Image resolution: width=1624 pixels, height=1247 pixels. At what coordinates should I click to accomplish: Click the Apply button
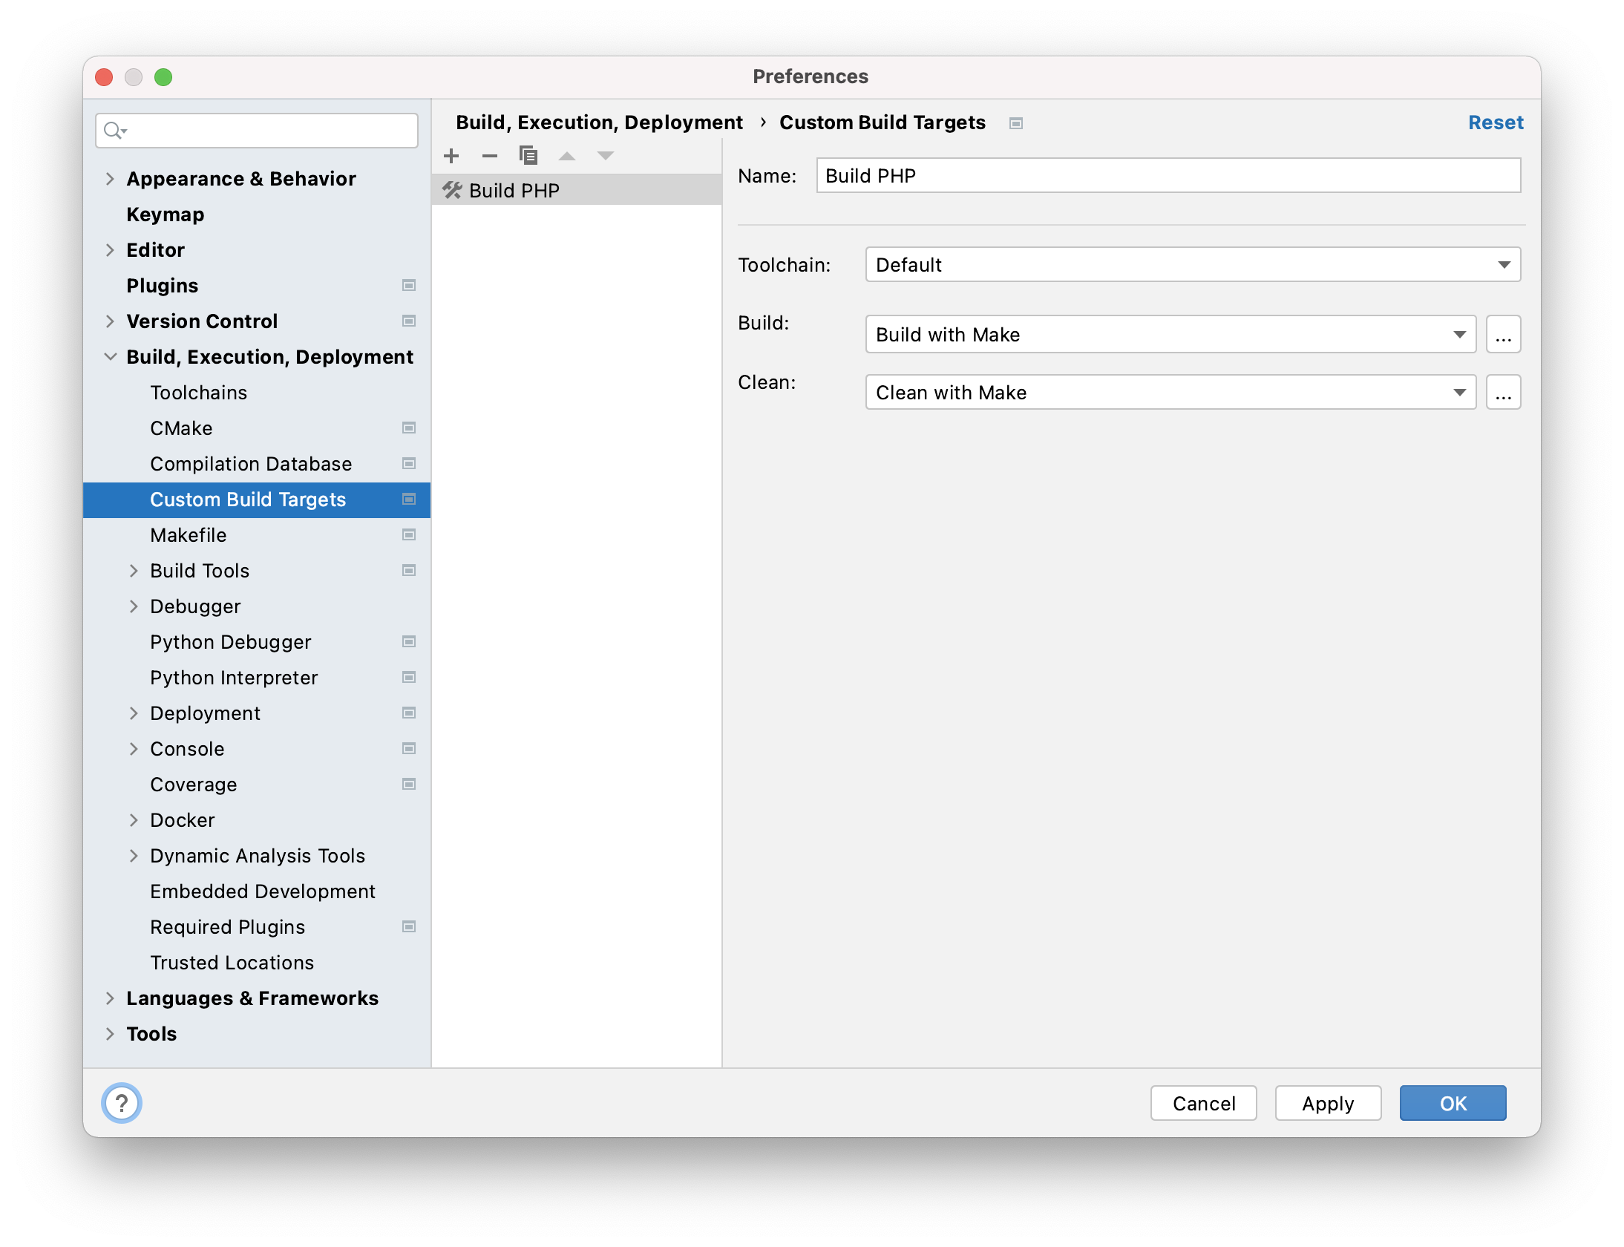(1327, 1103)
